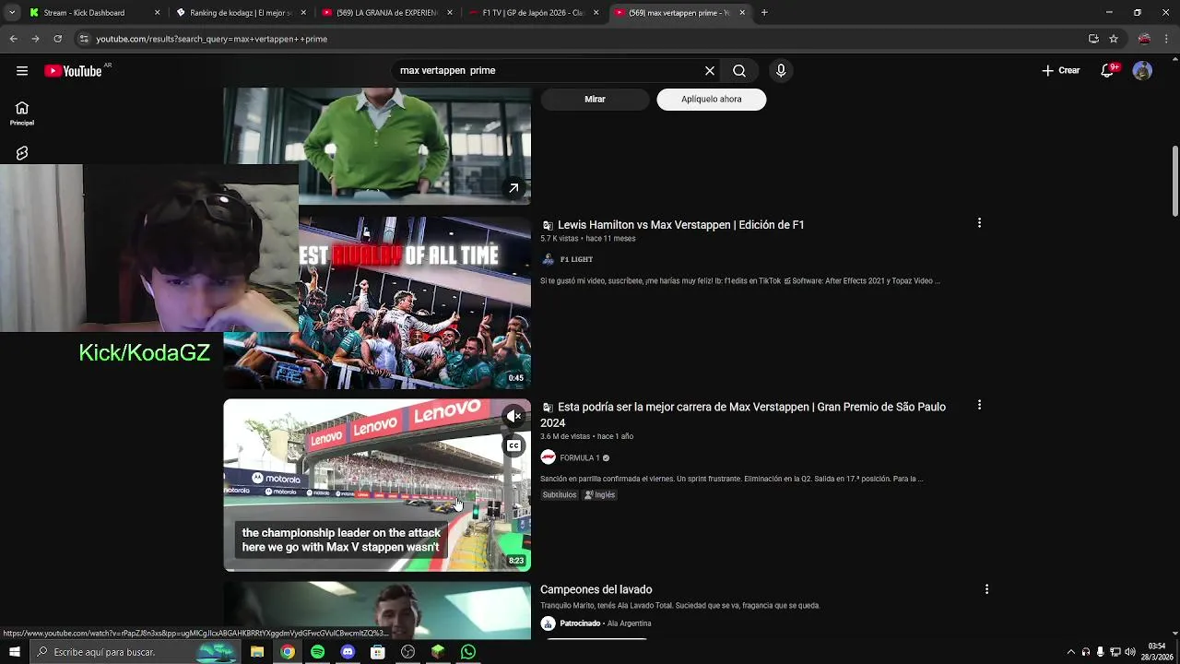Click the F1 LIGHT channel avatar
1180x664 pixels.
(548, 259)
